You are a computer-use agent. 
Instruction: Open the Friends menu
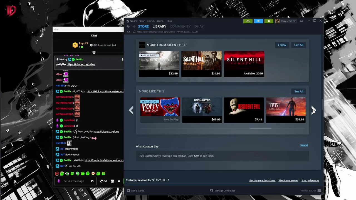[151, 21]
